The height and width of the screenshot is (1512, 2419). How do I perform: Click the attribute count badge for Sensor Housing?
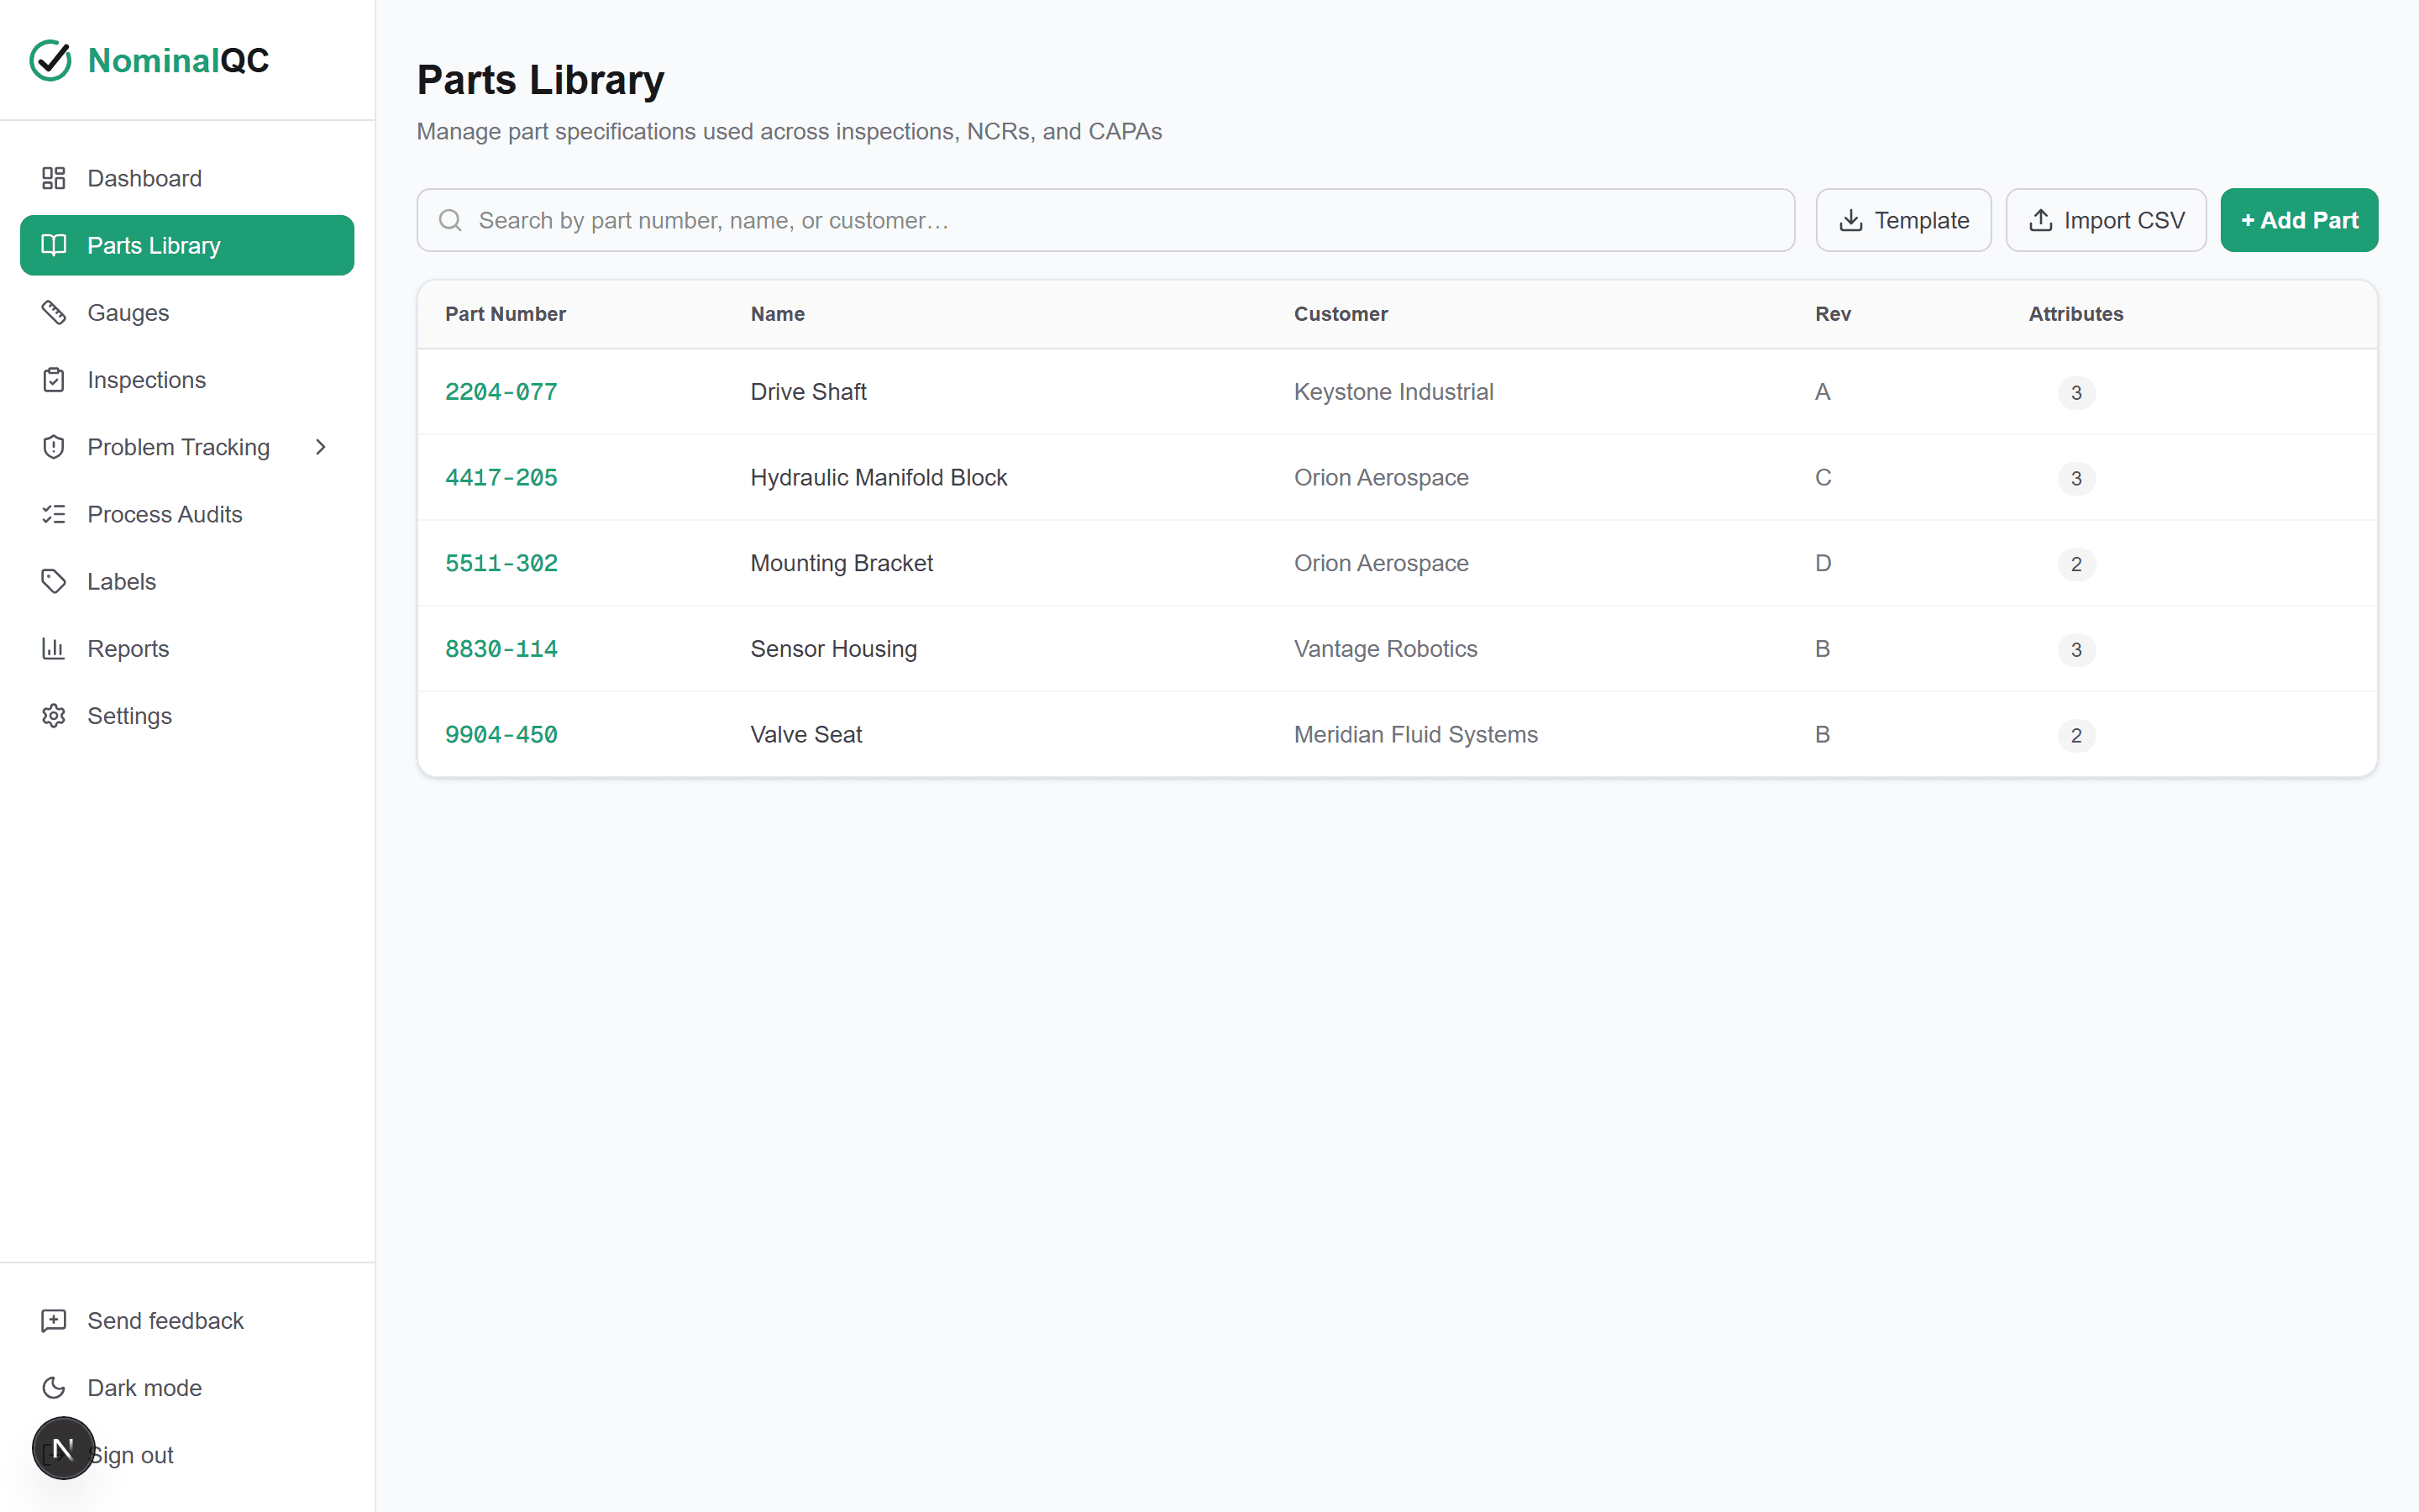tap(2076, 649)
